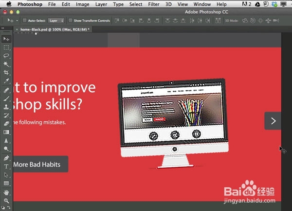Viewport: 292px width, 211px height.
Task: Open the 3D menu
Action: (168, 4)
